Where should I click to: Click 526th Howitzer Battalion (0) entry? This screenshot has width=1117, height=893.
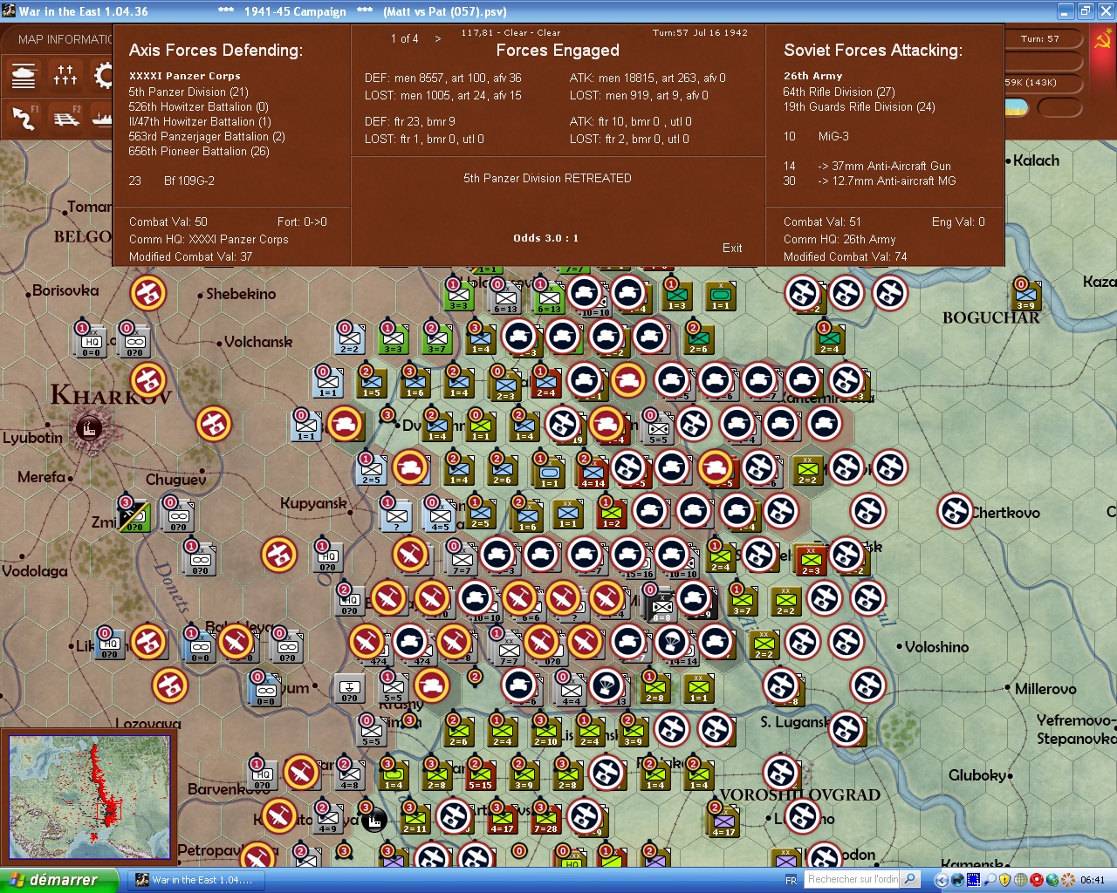coord(198,106)
